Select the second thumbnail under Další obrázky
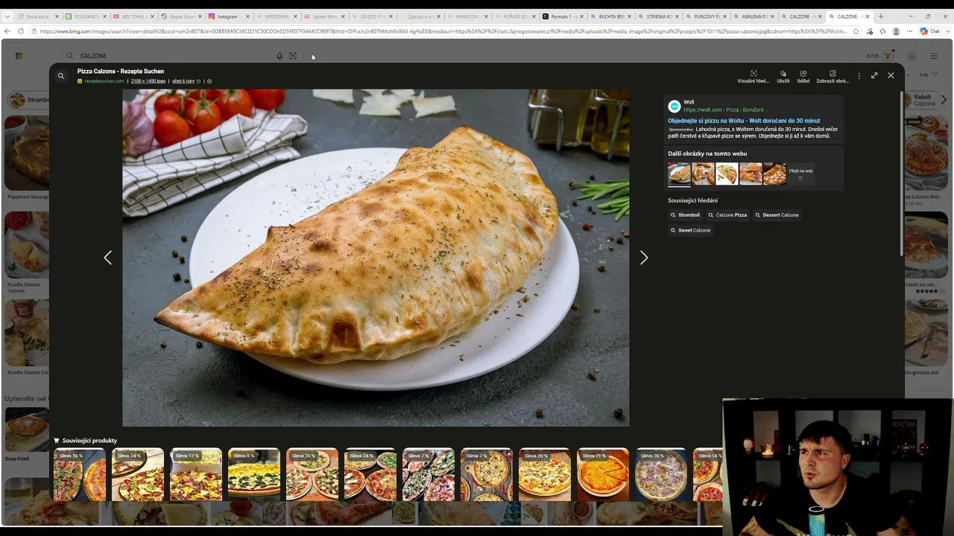This screenshot has width=954, height=536. click(703, 173)
